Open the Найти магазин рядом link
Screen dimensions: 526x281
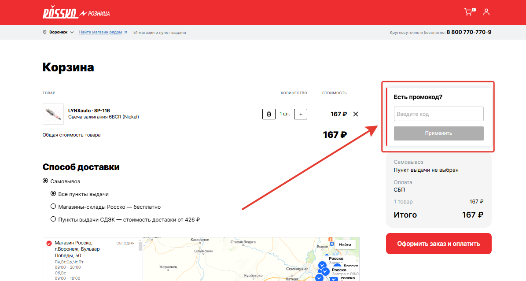pos(101,32)
